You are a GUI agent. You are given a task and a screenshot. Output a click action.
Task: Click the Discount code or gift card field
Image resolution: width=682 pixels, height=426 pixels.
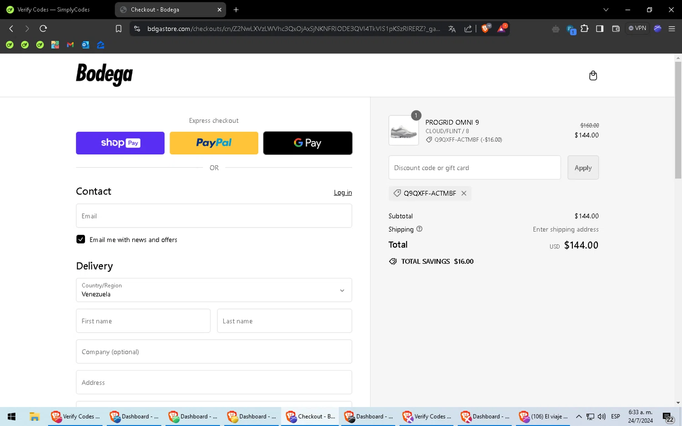click(x=475, y=168)
